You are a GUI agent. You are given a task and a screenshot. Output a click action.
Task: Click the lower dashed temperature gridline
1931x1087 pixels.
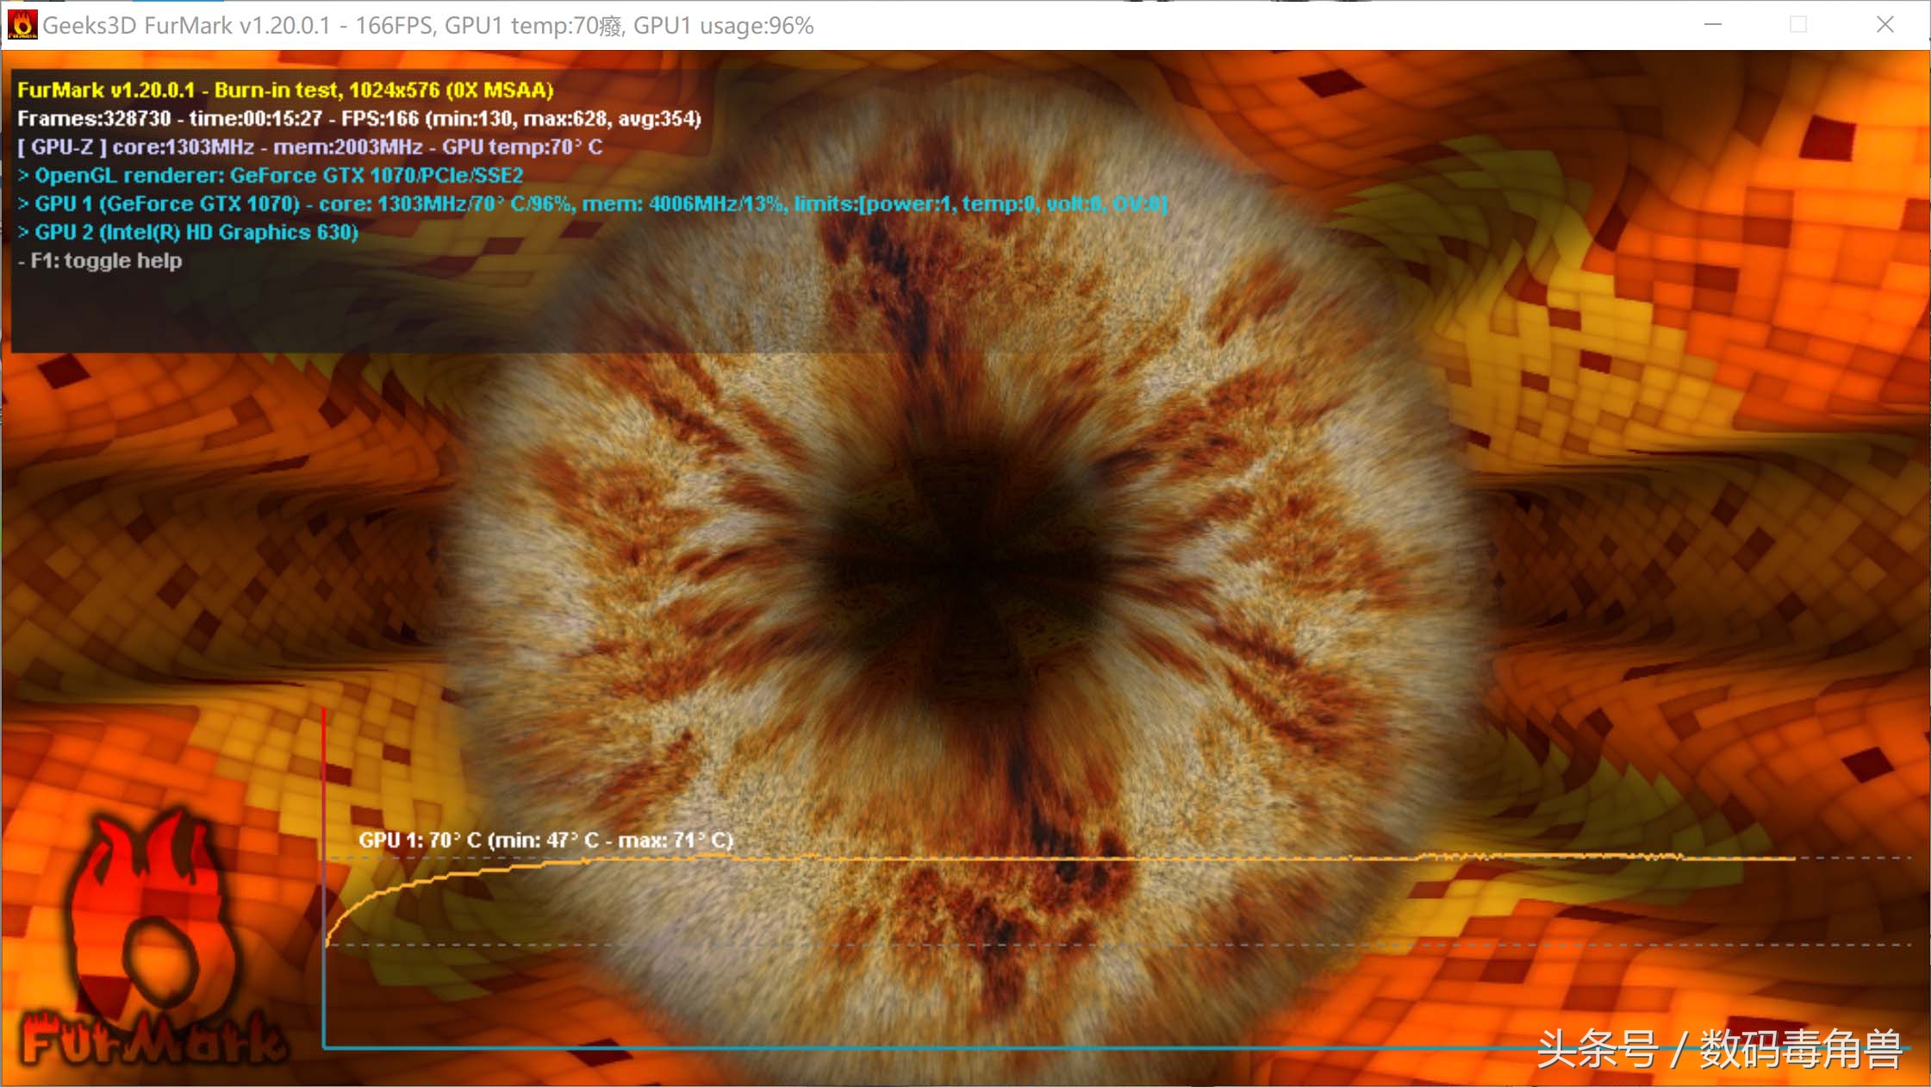click(x=1120, y=945)
